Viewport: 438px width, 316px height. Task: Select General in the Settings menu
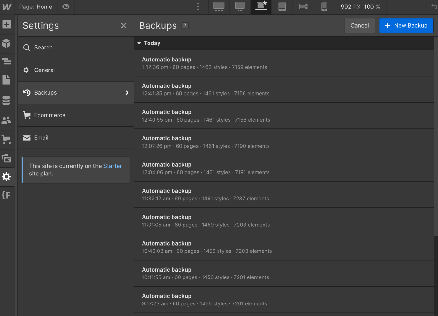coord(44,70)
